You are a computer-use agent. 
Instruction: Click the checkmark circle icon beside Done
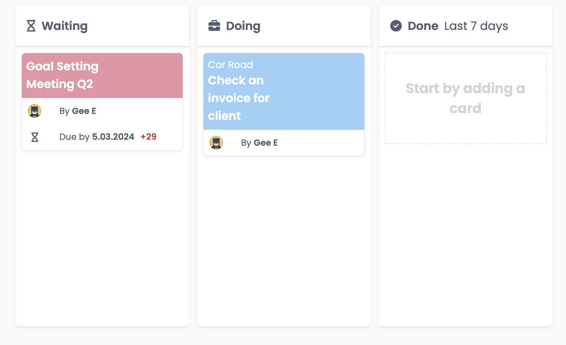click(x=396, y=26)
